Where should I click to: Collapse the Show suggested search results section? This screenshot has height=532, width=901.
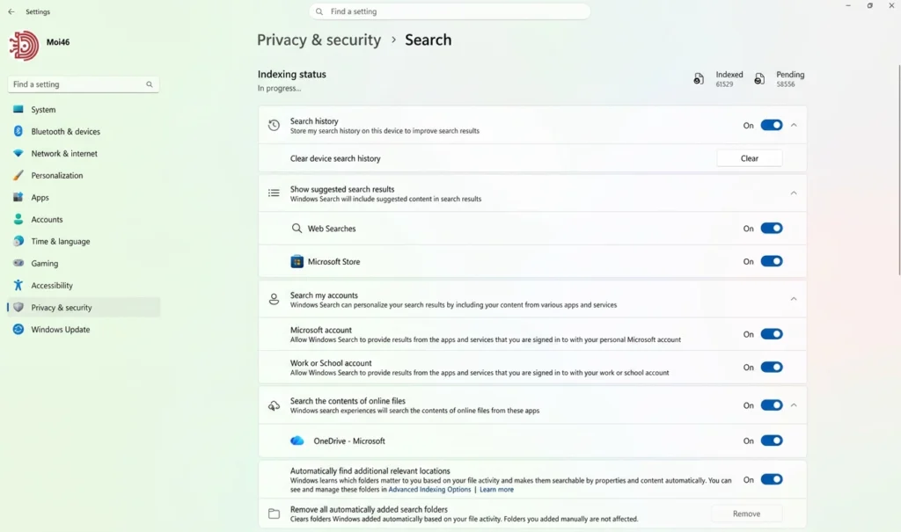pos(794,193)
